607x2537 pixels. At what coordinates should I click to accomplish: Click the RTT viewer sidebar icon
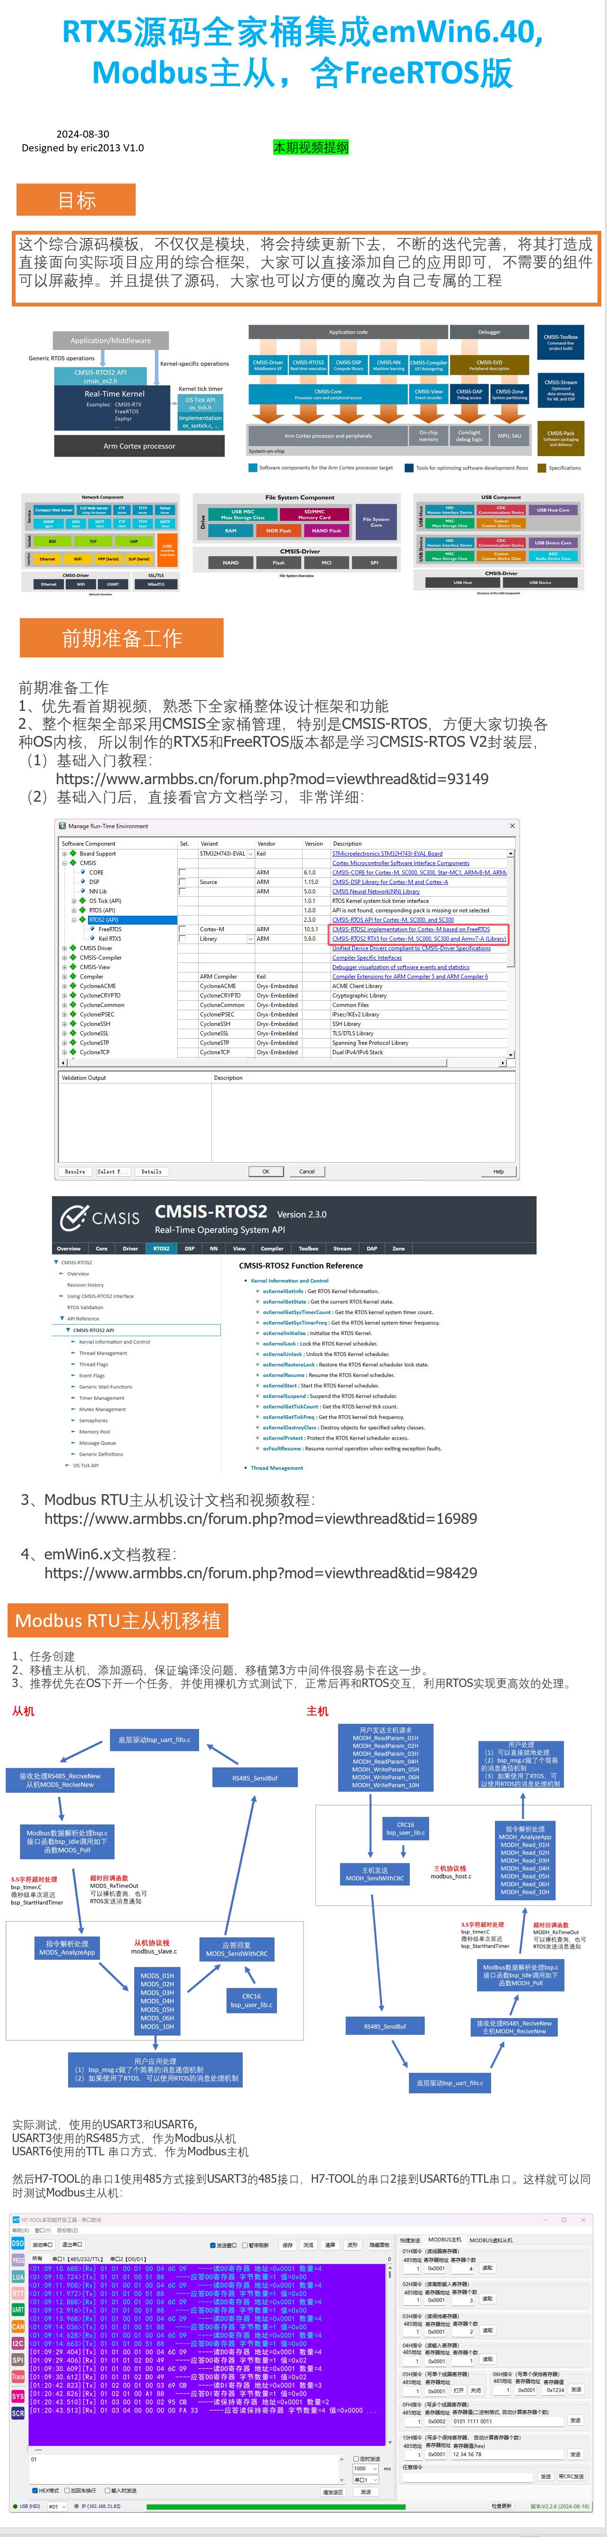[17, 2294]
